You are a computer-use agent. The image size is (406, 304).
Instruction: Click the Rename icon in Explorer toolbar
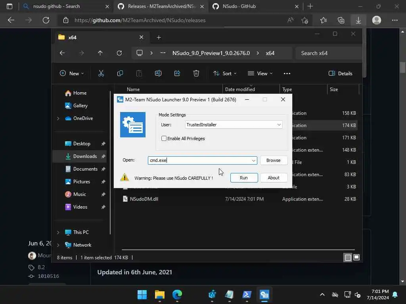(158, 73)
